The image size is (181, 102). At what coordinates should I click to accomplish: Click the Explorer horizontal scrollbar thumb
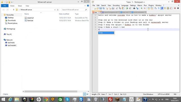51,91
